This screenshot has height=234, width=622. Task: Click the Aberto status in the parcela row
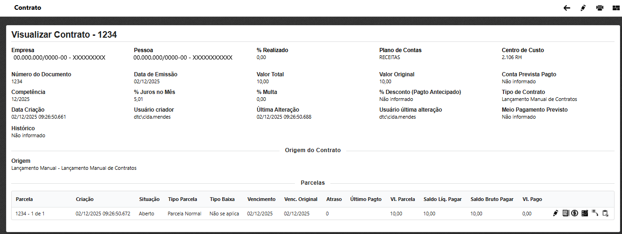[147, 214]
